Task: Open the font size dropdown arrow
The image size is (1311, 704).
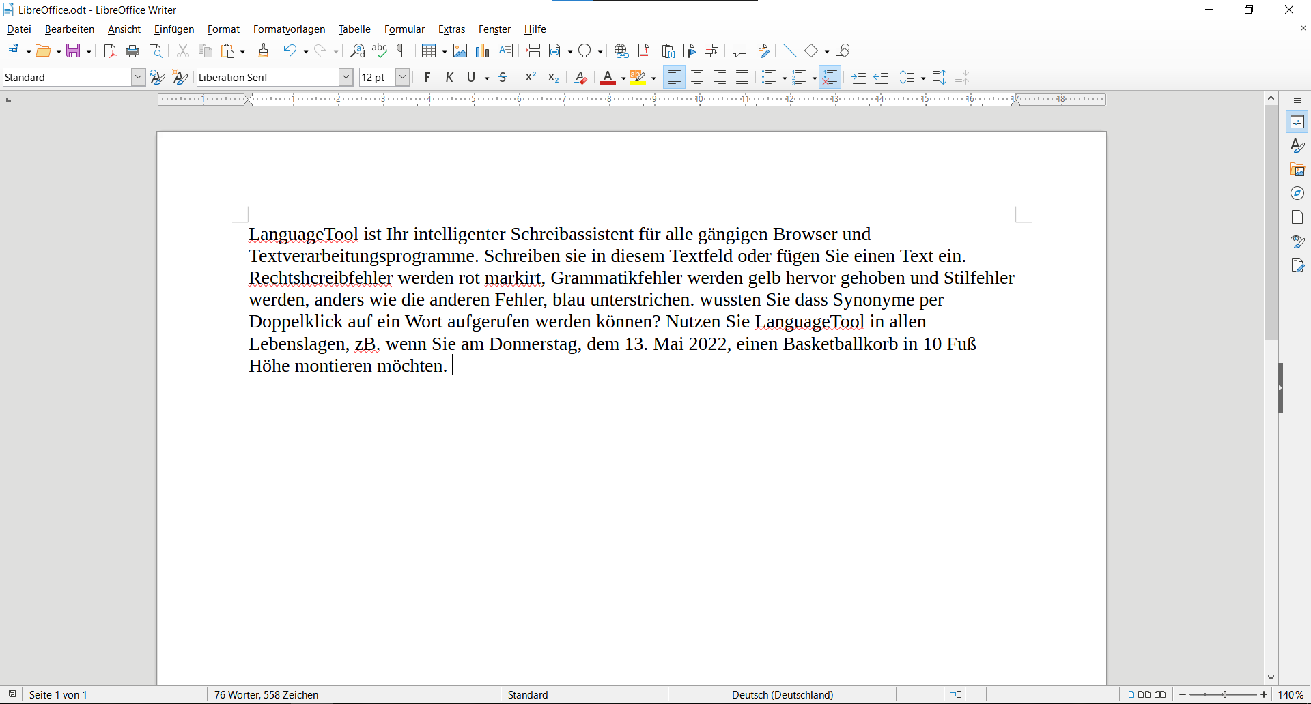Action: tap(403, 78)
